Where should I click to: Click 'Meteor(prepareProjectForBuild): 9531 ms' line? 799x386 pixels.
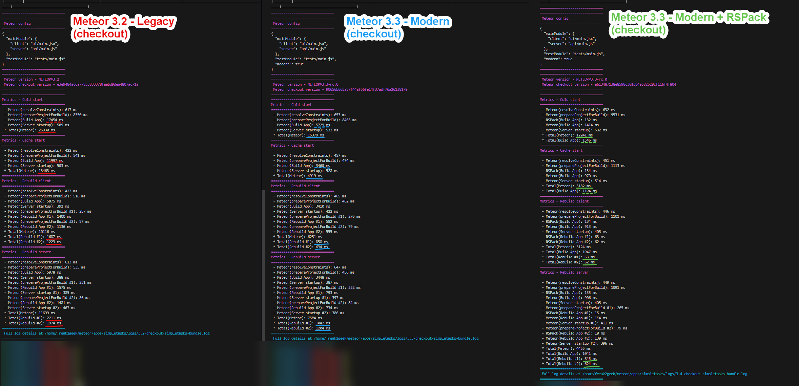pyautogui.click(x=583, y=115)
